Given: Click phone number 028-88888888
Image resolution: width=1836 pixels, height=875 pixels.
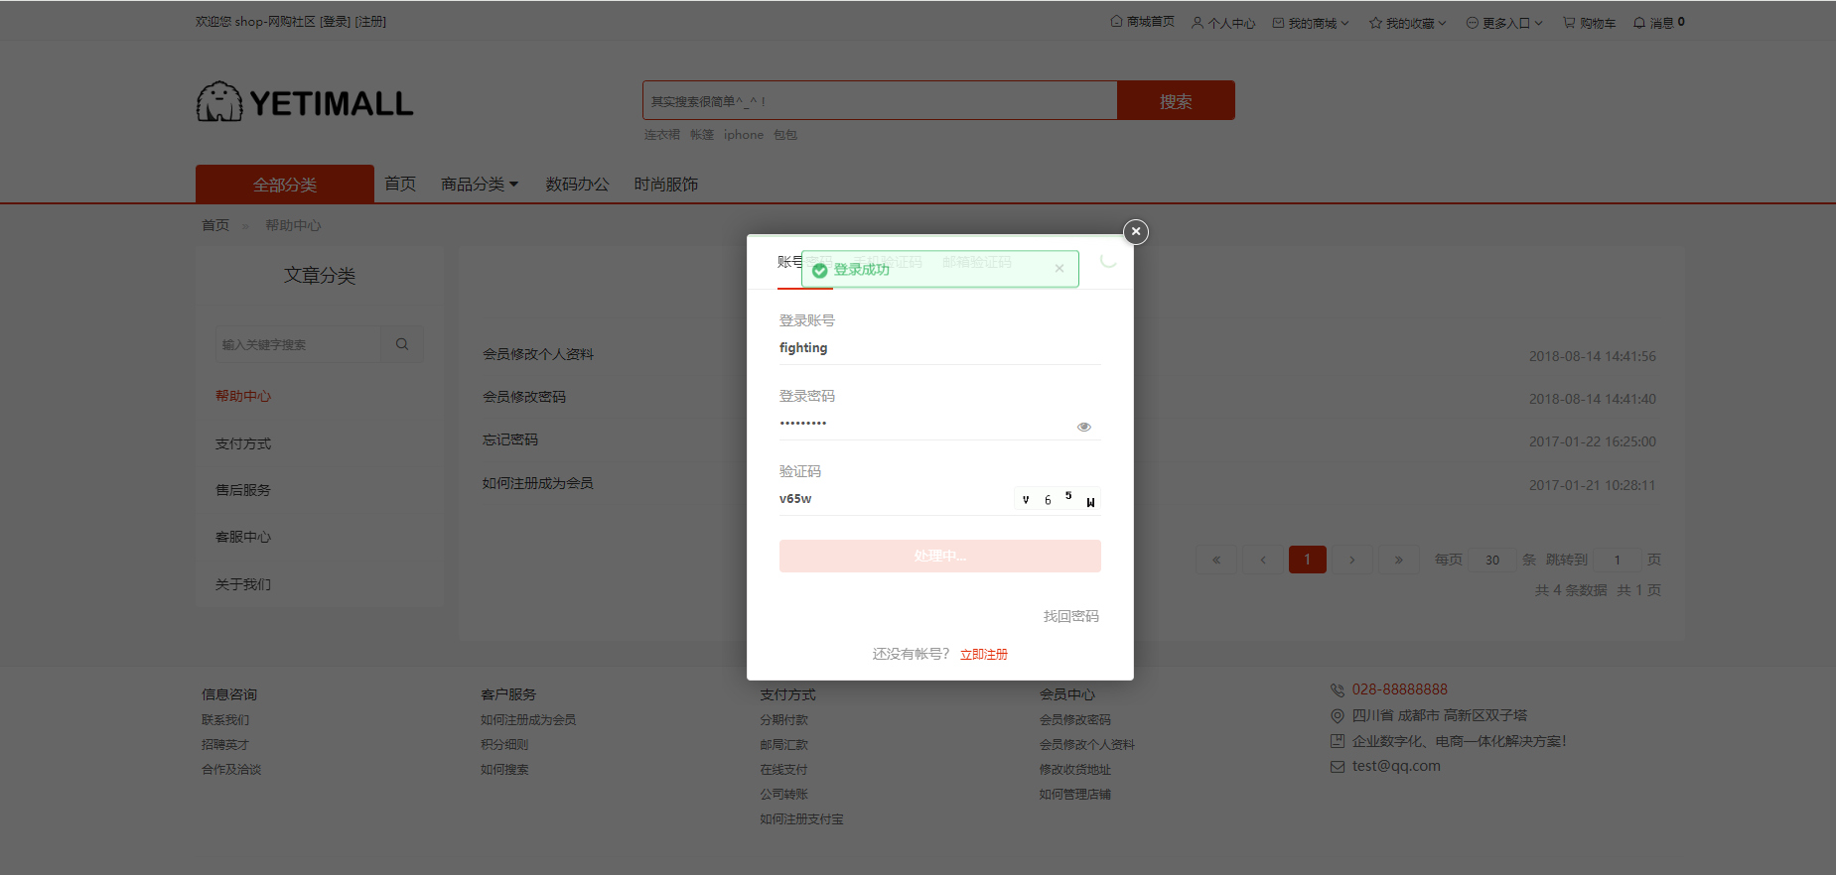Looking at the screenshot, I should (x=1399, y=689).
